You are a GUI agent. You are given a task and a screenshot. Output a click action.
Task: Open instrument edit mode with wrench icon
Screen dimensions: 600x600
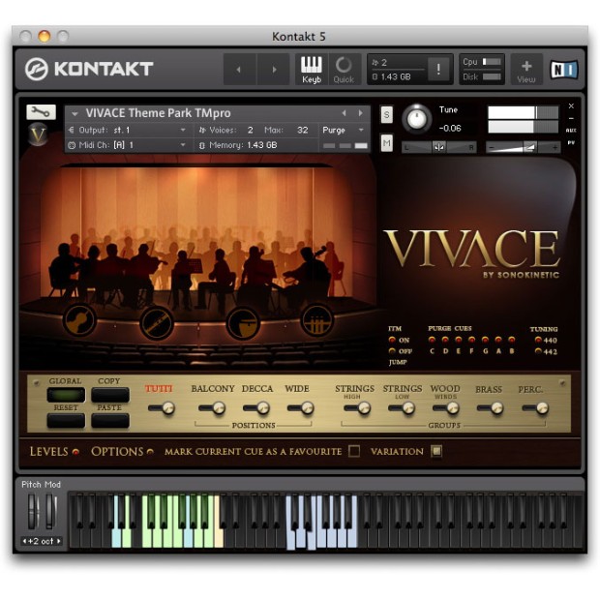click(41, 111)
